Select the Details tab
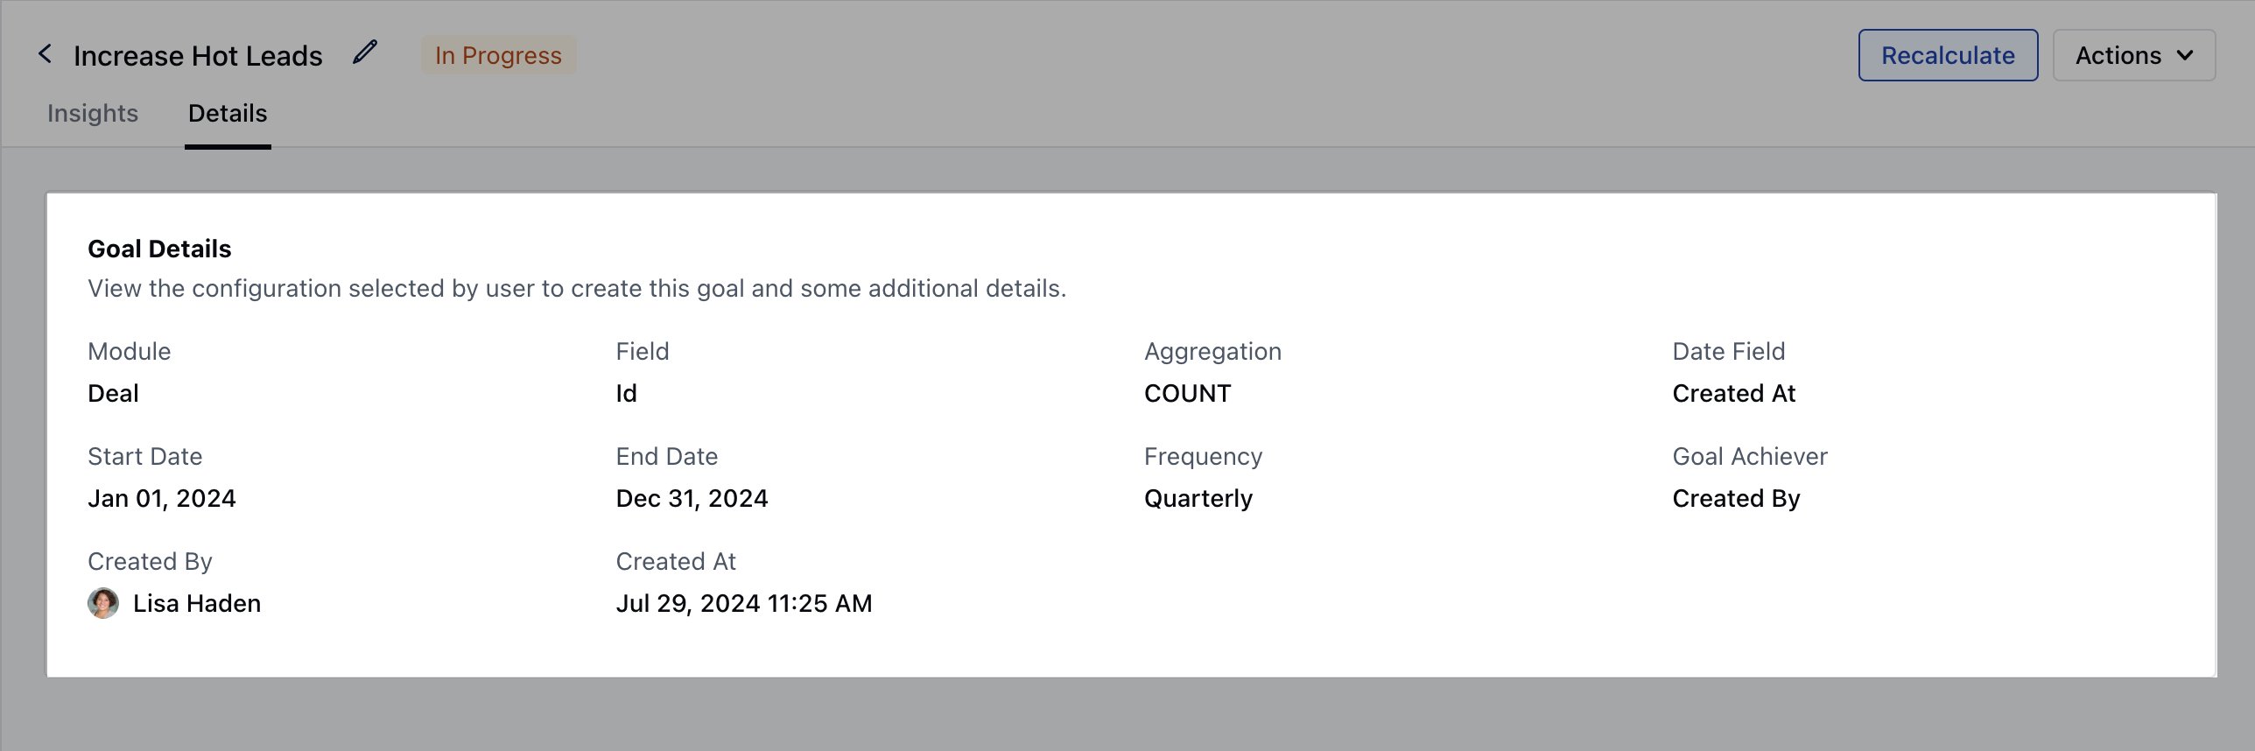 pyautogui.click(x=228, y=114)
